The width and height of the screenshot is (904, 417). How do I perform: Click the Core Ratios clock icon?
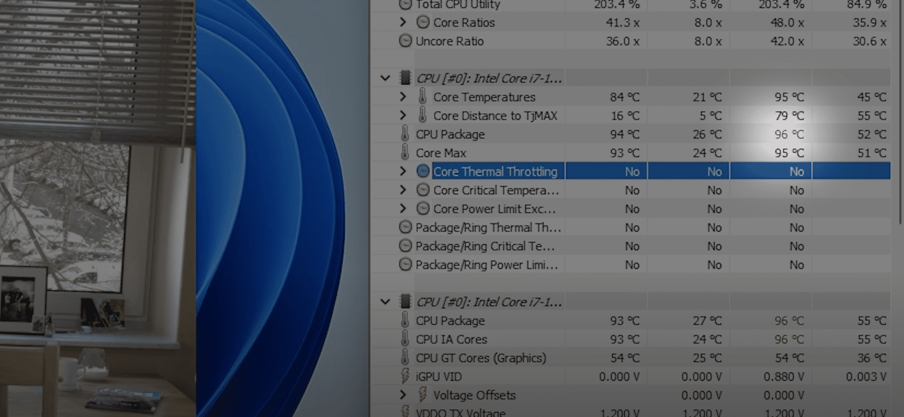[x=423, y=22]
